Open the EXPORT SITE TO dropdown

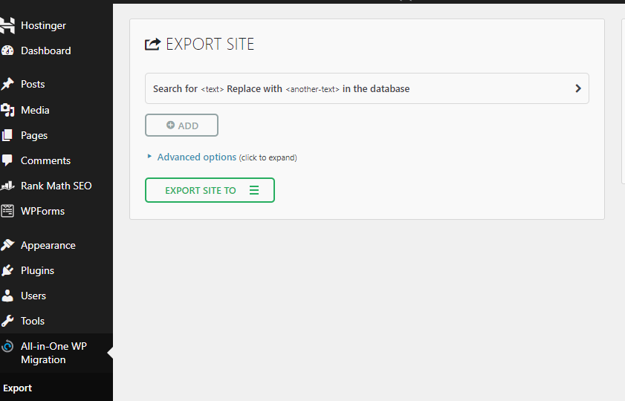coord(210,190)
